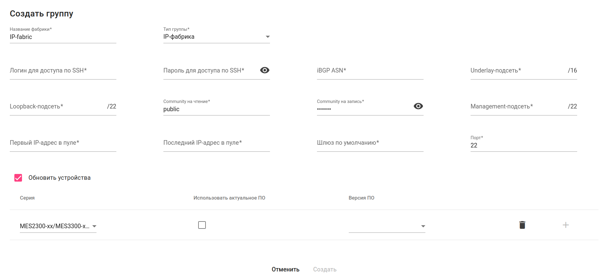
Task: Click the trash icon to delete series row
Action: coord(522,225)
